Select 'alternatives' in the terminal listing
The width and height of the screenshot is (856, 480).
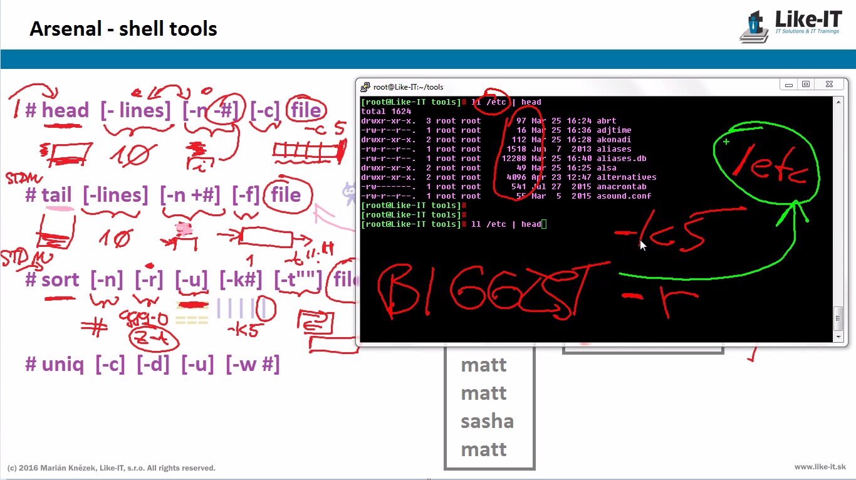tap(626, 177)
